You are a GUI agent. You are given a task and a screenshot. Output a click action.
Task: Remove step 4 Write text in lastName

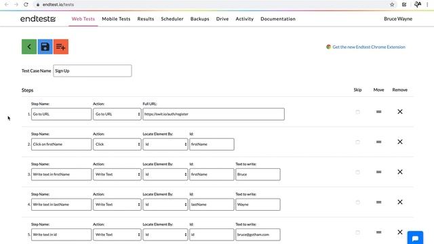(400, 202)
